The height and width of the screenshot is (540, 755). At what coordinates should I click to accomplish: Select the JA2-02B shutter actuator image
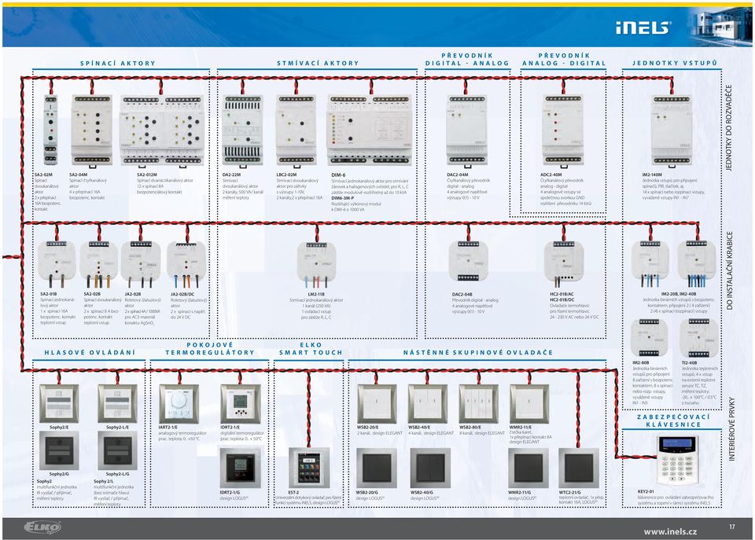click(141, 263)
